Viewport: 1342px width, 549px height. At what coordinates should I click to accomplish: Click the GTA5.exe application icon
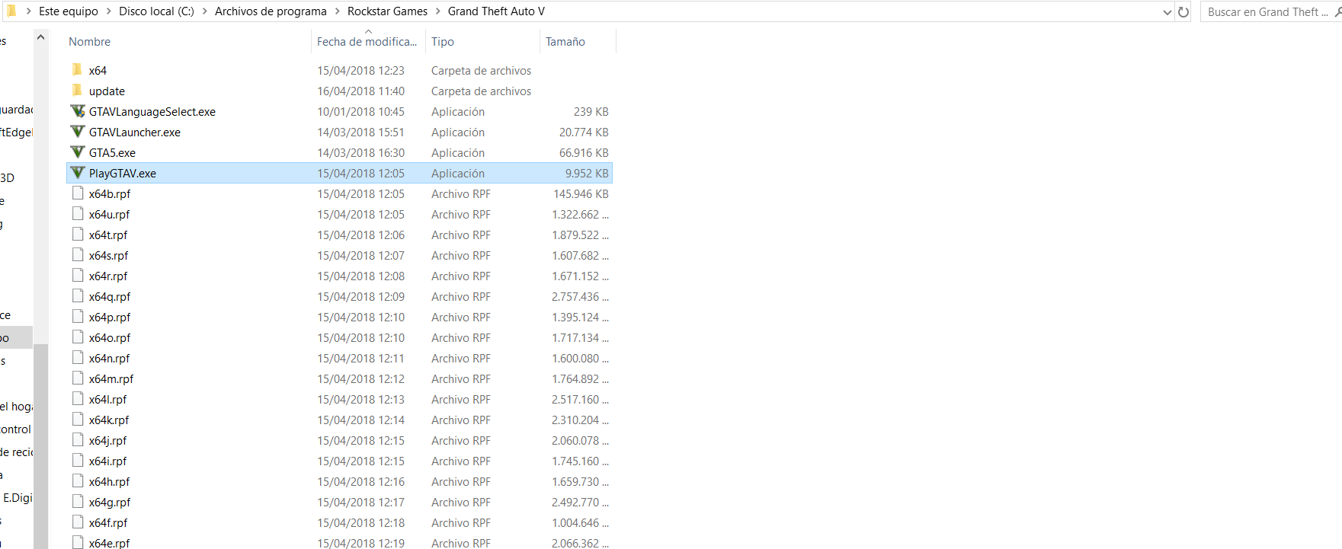click(77, 152)
